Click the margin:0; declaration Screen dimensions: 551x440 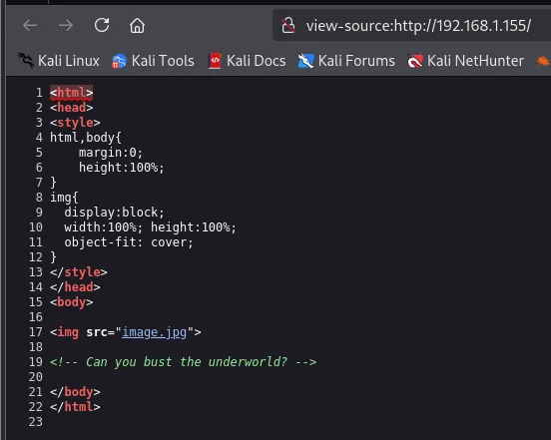(x=111, y=153)
